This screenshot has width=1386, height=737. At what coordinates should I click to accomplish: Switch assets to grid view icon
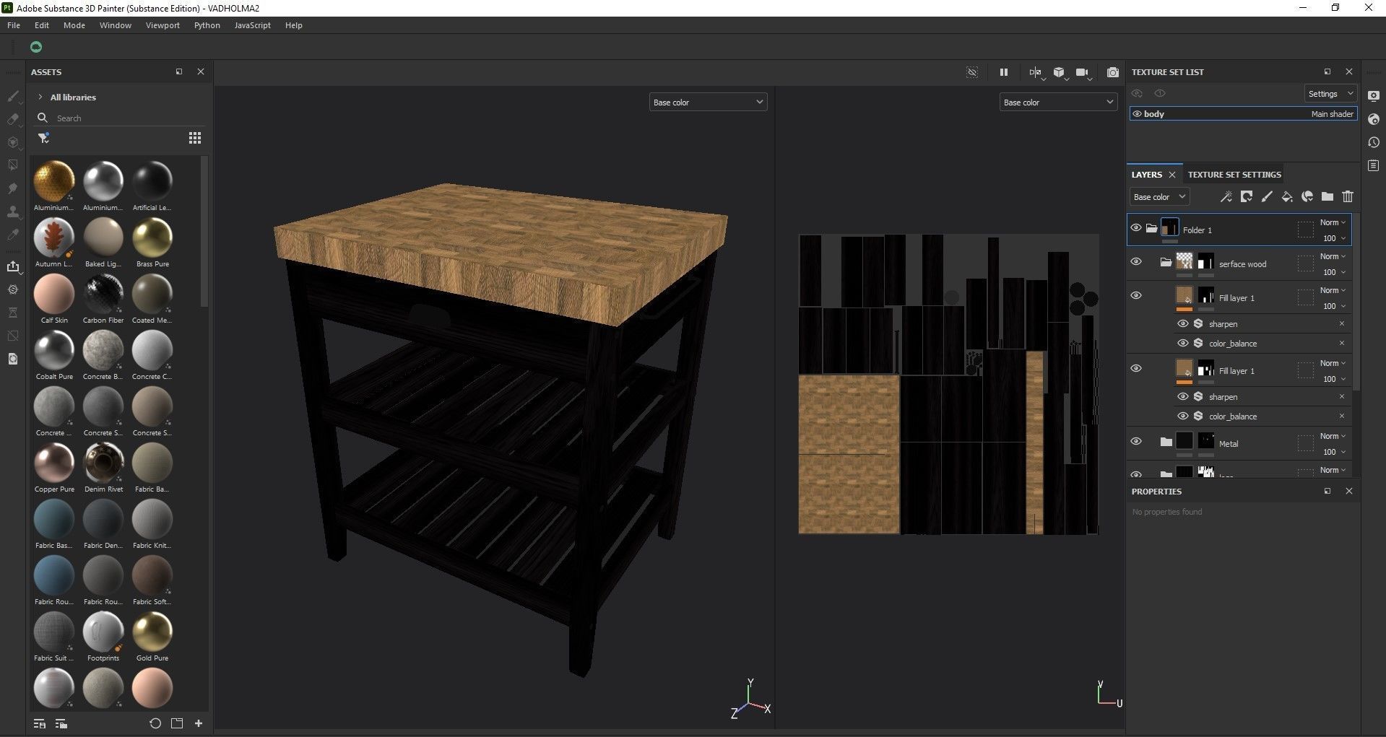pos(195,138)
